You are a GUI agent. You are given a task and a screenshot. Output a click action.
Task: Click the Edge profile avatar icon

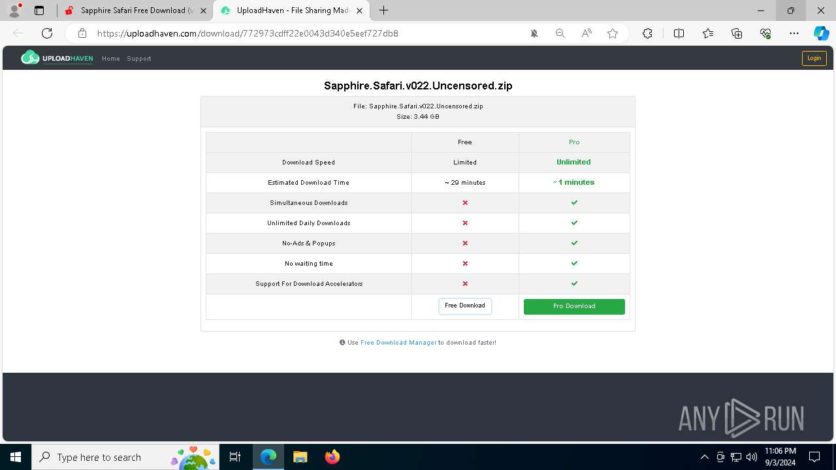(x=14, y=10)
